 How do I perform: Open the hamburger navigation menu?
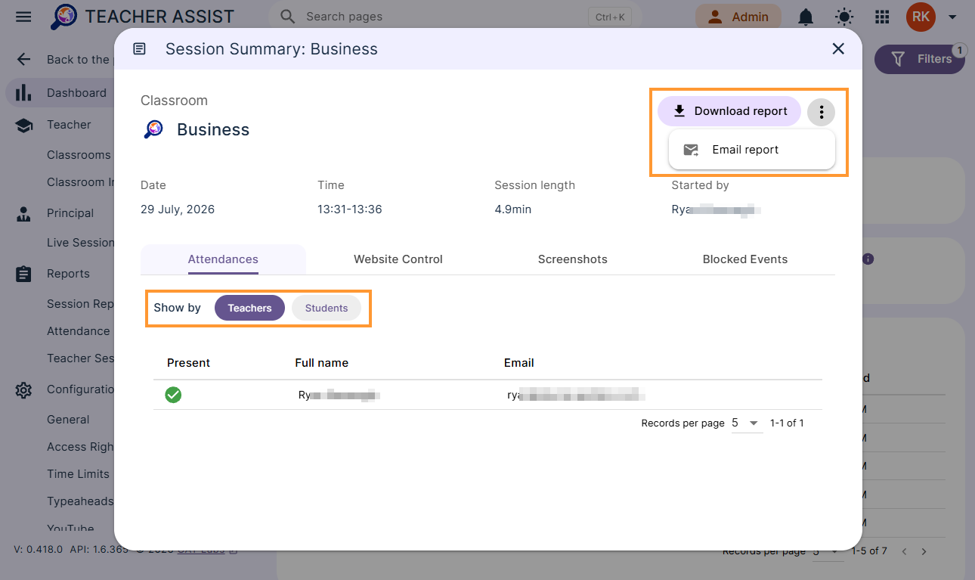[23, 17]
